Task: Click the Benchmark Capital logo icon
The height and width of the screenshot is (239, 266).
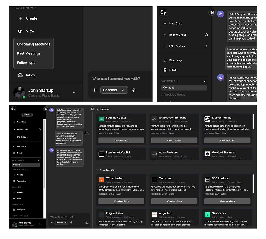Action: click(x=101, y=154)
